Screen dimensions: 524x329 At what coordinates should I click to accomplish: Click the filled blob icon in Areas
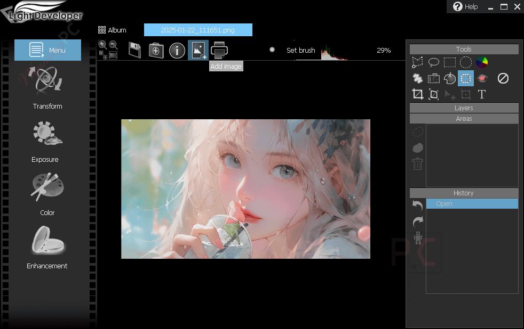coord(418,147)
